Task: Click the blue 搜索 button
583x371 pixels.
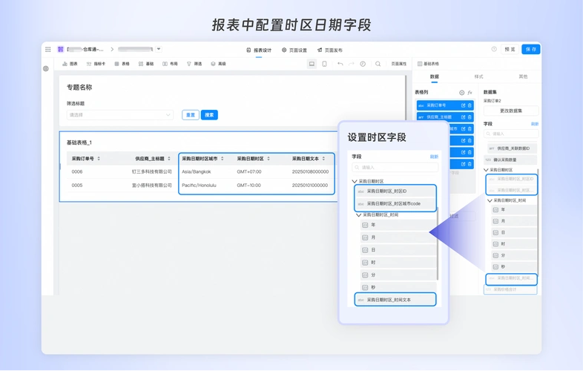Action: coord(209,115)
